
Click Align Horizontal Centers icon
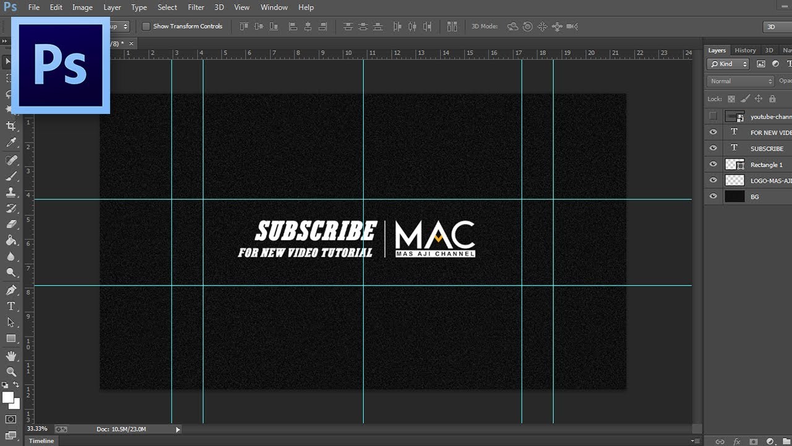point(308,26)
